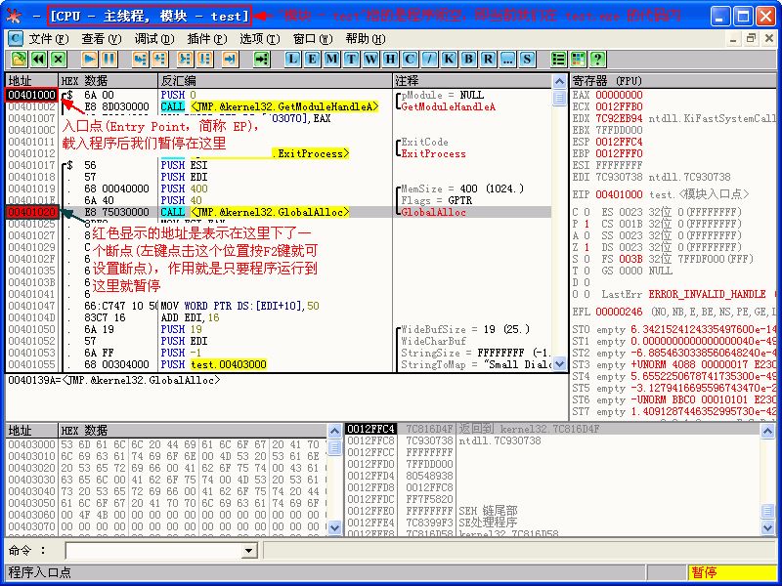The width and height of the screenshot is (782, 586).
Task: Open the 调试(D) menu
Action: [x=154, y=38]
